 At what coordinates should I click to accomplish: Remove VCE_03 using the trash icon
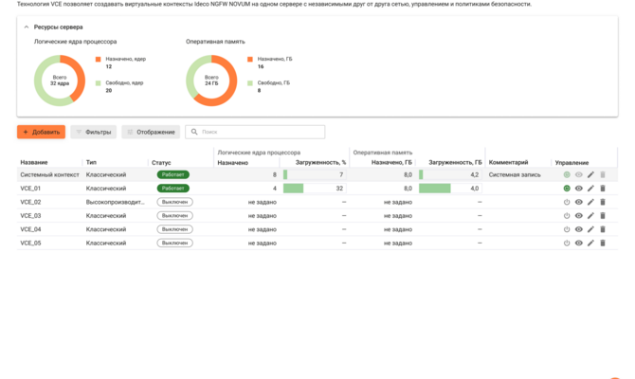click(x=603, y=216)
